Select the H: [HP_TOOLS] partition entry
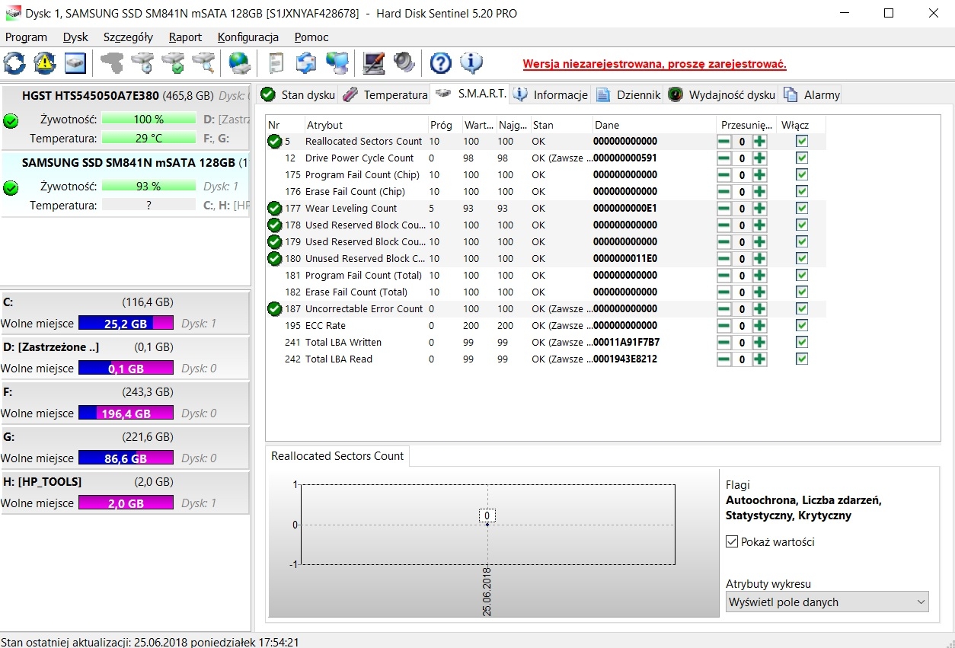 coord(125,493)
